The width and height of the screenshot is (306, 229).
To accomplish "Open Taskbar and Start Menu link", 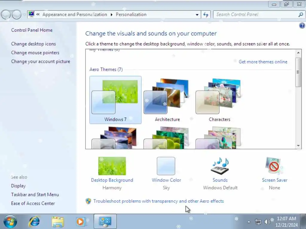I will pos(35,194).
